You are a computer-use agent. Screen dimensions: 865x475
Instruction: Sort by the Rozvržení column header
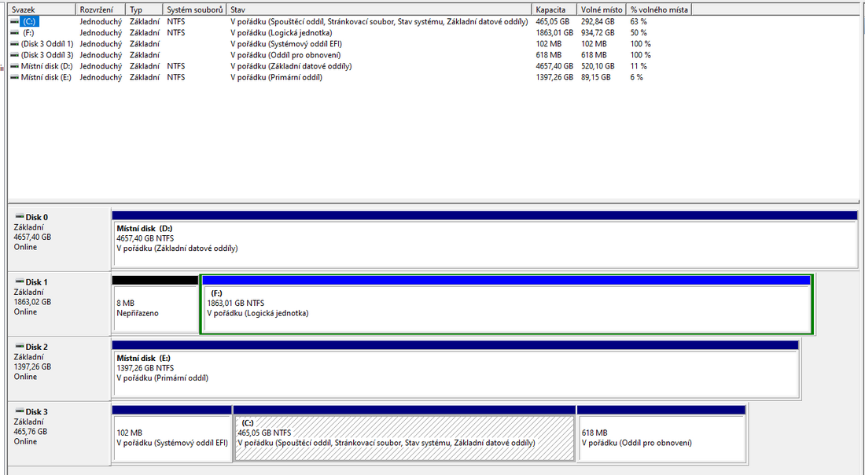(x=101, y=10)
